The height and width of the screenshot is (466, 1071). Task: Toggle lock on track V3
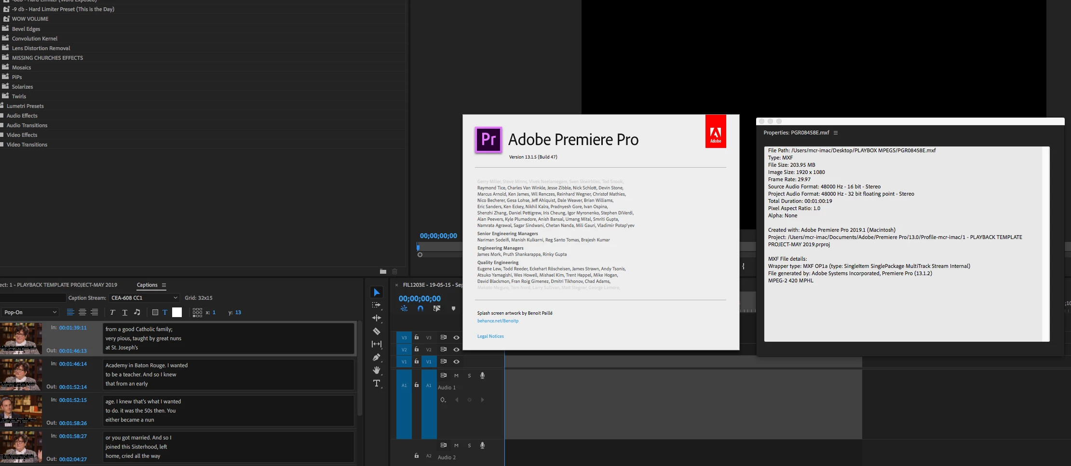[417, 337]
